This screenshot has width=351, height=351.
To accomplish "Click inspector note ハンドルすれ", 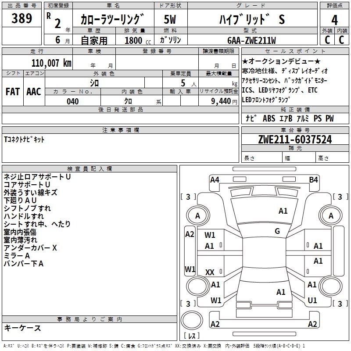I will (x=24, y=216).
